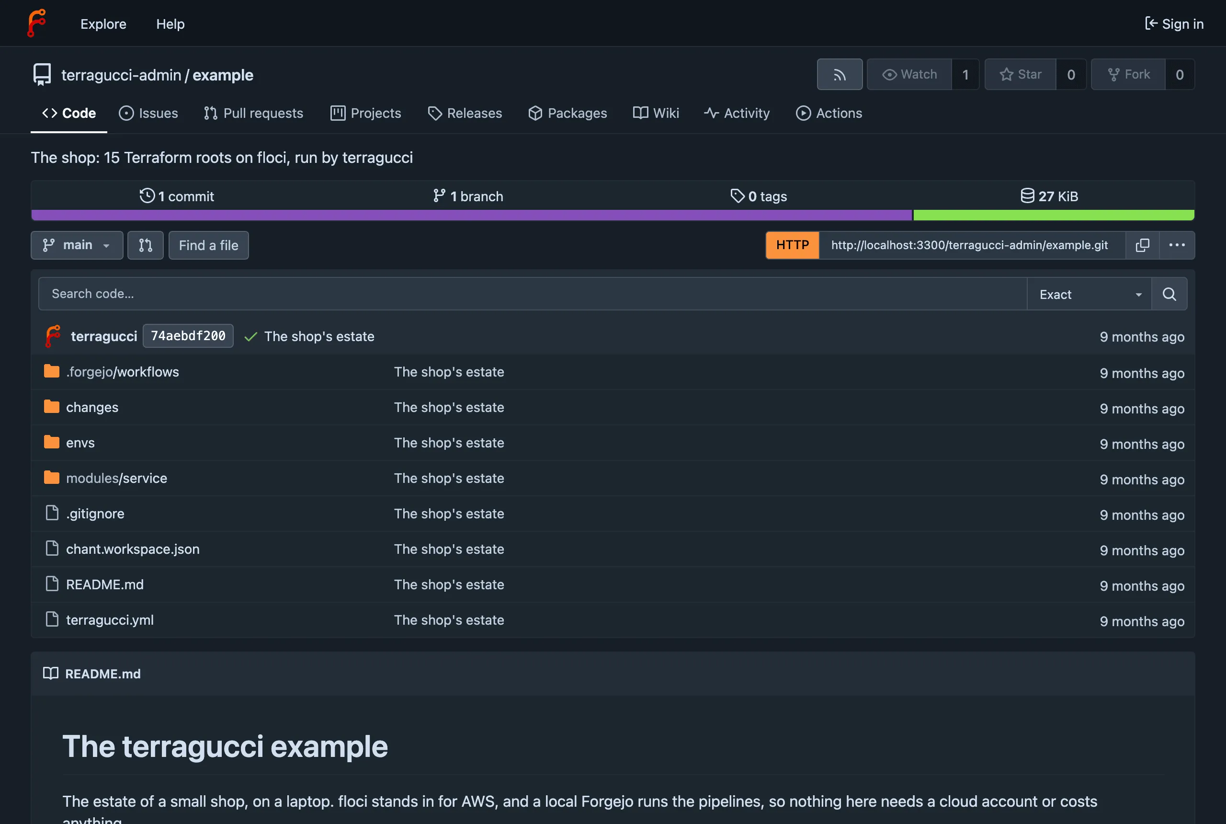Click the tags label icon
1226x824 pixels.
click(738, 196)
